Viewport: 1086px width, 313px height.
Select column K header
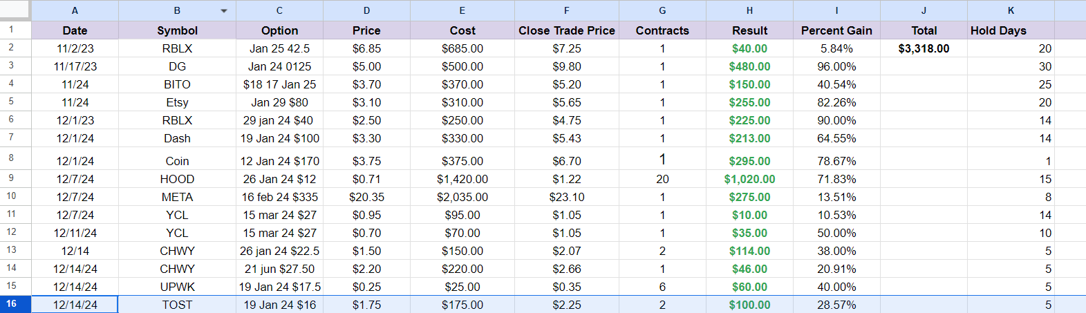1011,10
